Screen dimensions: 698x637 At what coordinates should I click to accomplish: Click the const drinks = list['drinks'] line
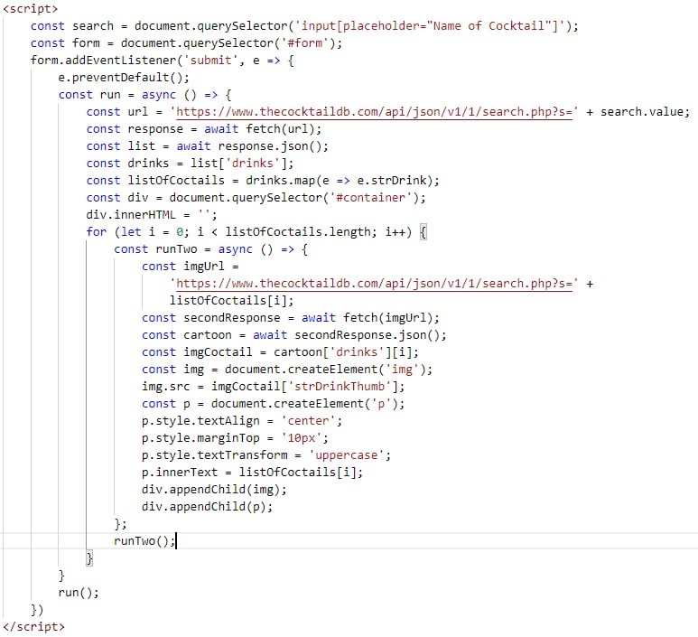coord(190,164)
